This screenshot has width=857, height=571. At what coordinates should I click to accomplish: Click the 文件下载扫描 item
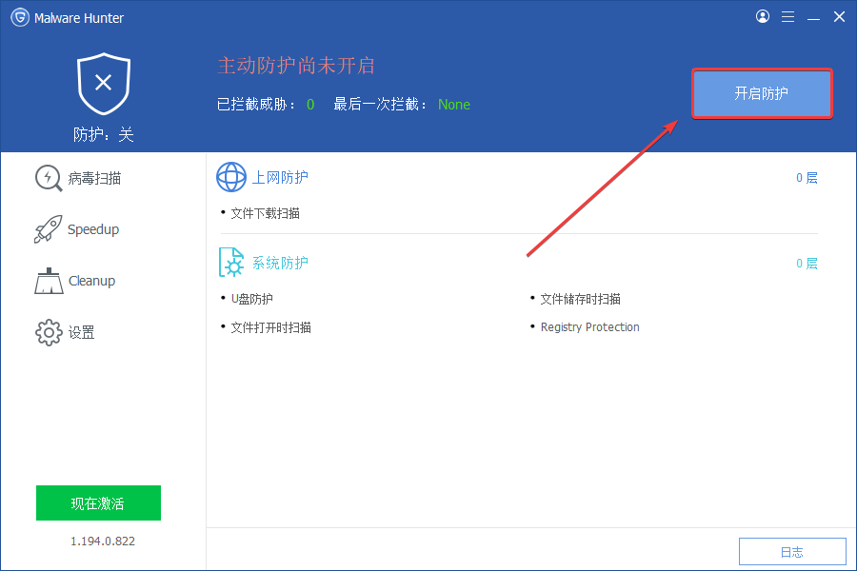(265, 213)
